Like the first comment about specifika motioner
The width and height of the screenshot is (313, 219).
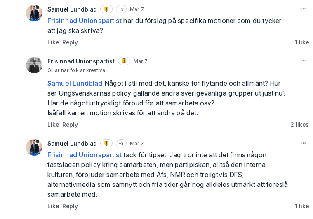[53, 42]
